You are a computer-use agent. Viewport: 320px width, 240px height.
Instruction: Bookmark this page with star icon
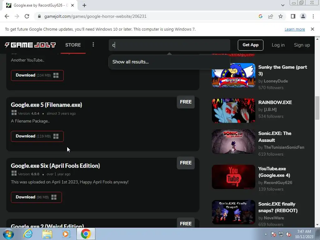281,16
